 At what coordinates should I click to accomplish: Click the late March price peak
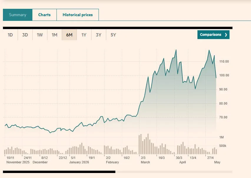pos(176,50)
